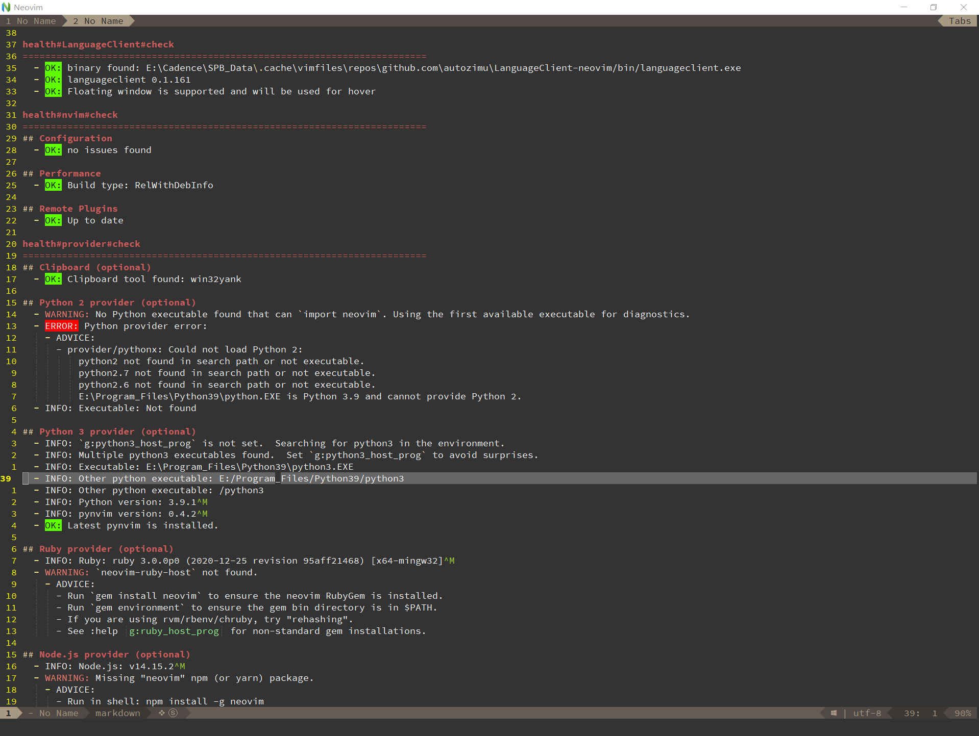Click the circled S icon in statusline
This screenshot has width=979, height=736.
(174, 713)
